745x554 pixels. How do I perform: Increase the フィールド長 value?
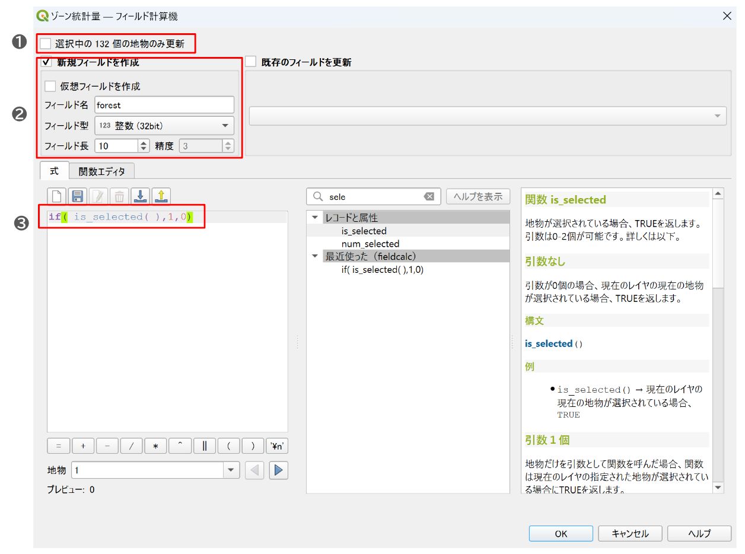[144, 142]
